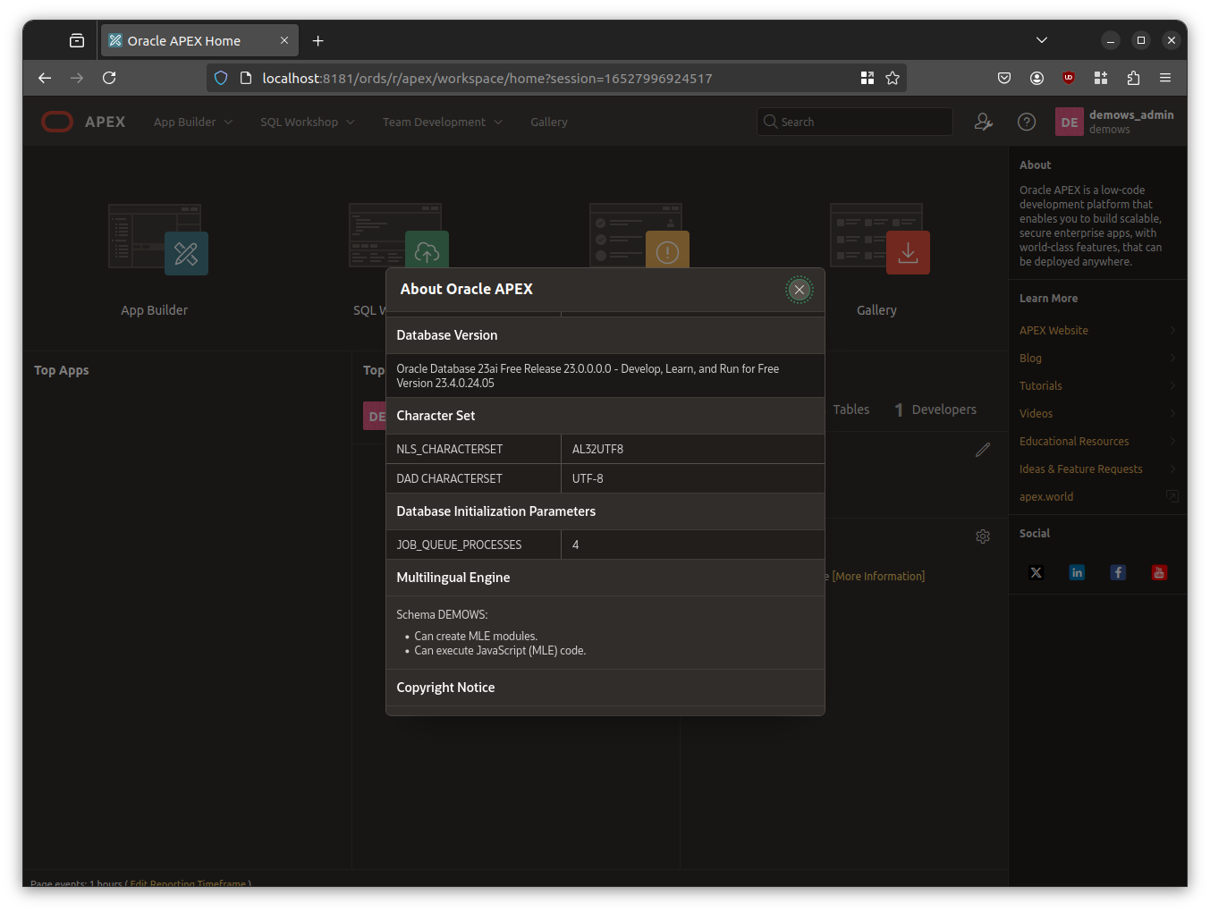This screenshot has width=1210, height=912.
Task: Click the pencil edit icon
Action: (x=982, y=450)
